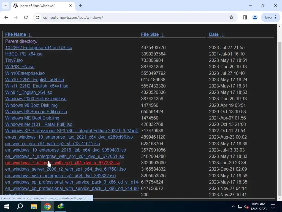The width and height of the screenshot is (282, 212).
Task: Download Win10_22H2_English_x64.iso
Action: [34, 79]
